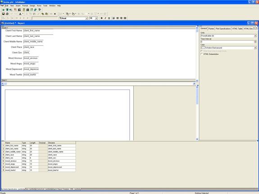Click the Print icon next to Save
259x194 pixels.
(7, 14)
